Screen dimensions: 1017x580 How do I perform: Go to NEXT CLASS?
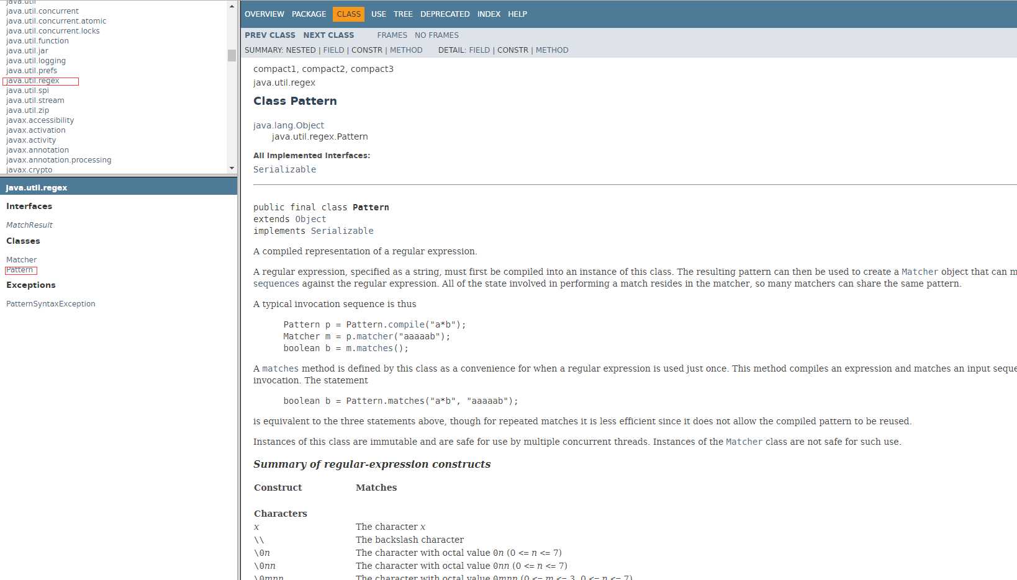[328, 35]
